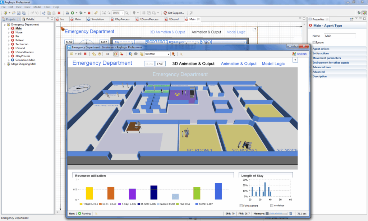This screenshot has width=368, height=221.
Task: Click the Model Logic link
Action: 273,64
